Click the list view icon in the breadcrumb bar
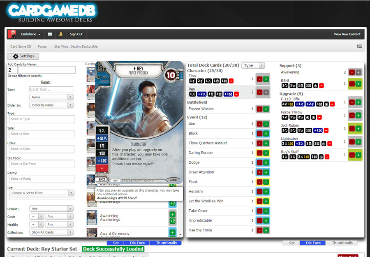Viewport: 370px width, 257px height. coord(359,46)
